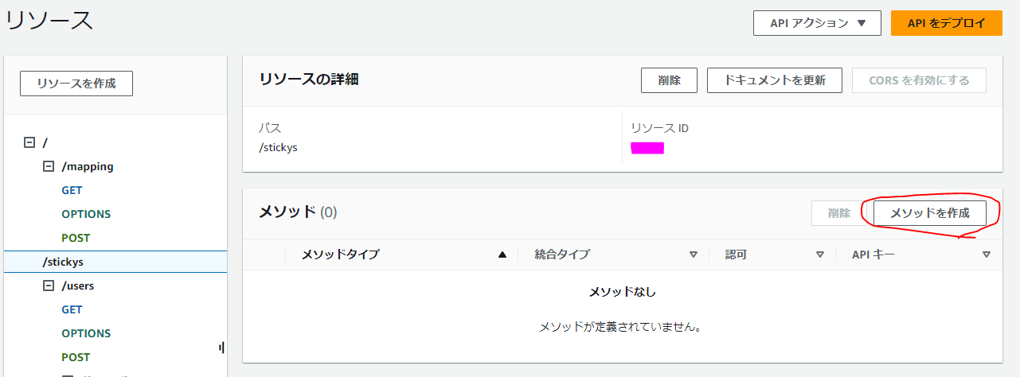Collapse the /mapping resource node
Viewport: 1020px width, 377px height.
click(48, 166)
